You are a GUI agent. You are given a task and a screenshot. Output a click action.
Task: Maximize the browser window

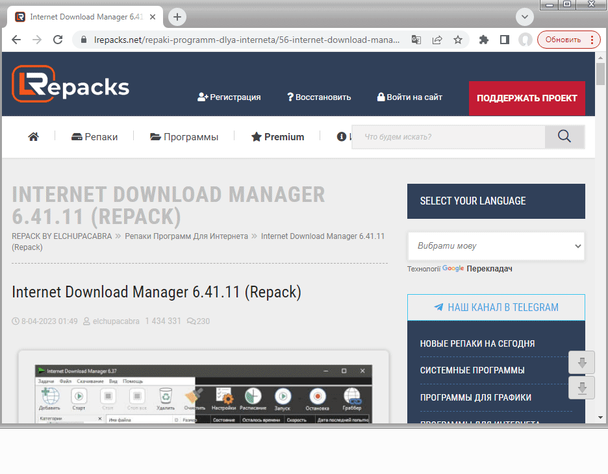pos(567,5)
